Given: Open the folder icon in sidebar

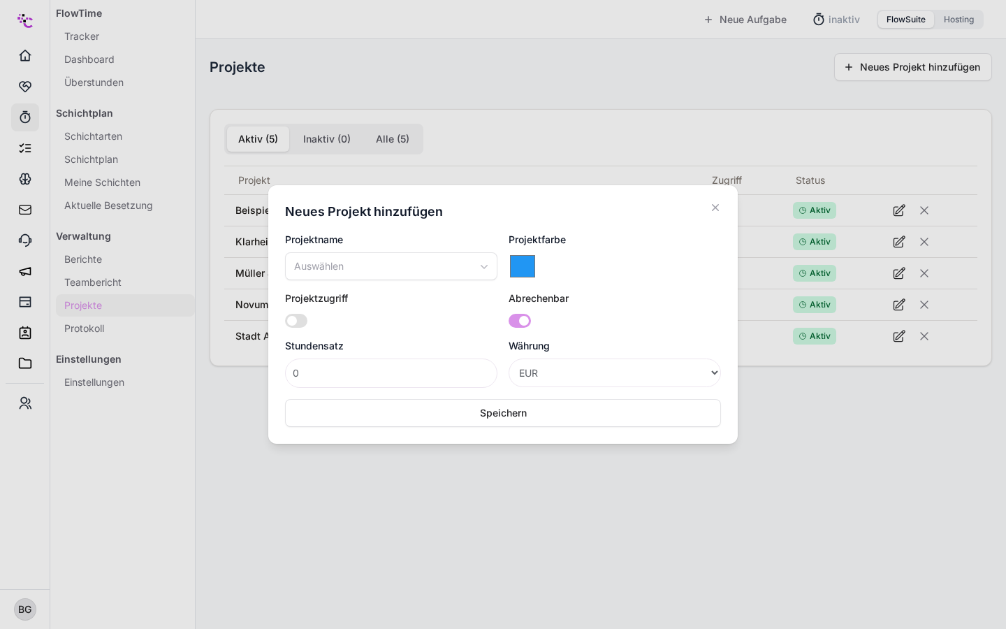Looking at the screenshot, I should (x=25, y=363).
